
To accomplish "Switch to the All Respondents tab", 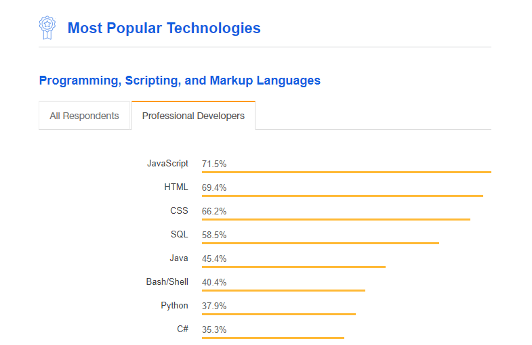I will click(84, 116).
